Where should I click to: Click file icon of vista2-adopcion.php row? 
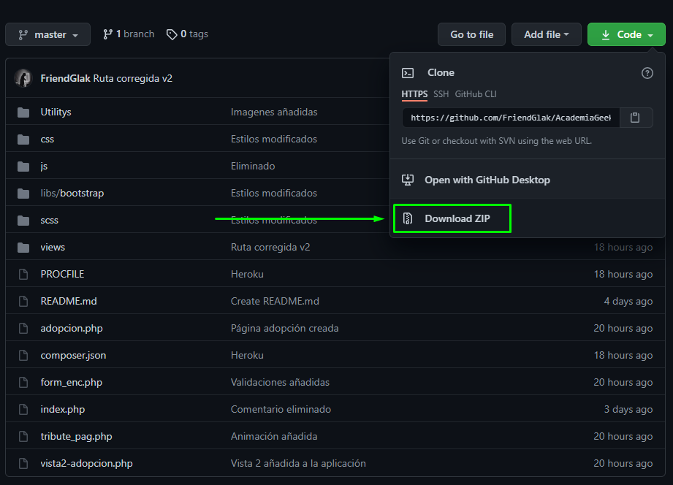point(23,464)
